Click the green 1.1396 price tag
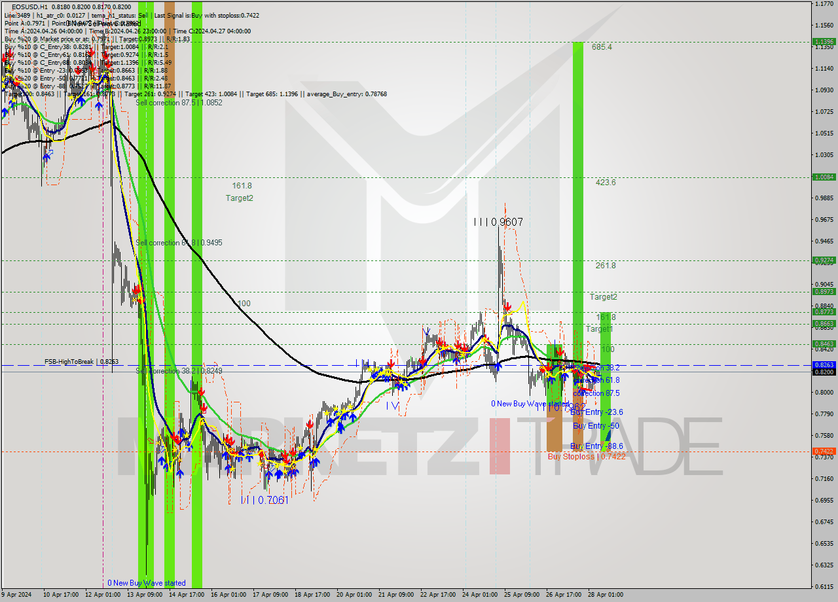The image size is (838, 602). point(824,42)
